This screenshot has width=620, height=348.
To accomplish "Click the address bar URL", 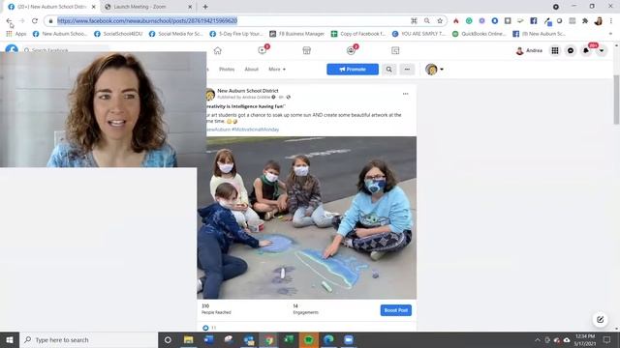I will point(147,21).
